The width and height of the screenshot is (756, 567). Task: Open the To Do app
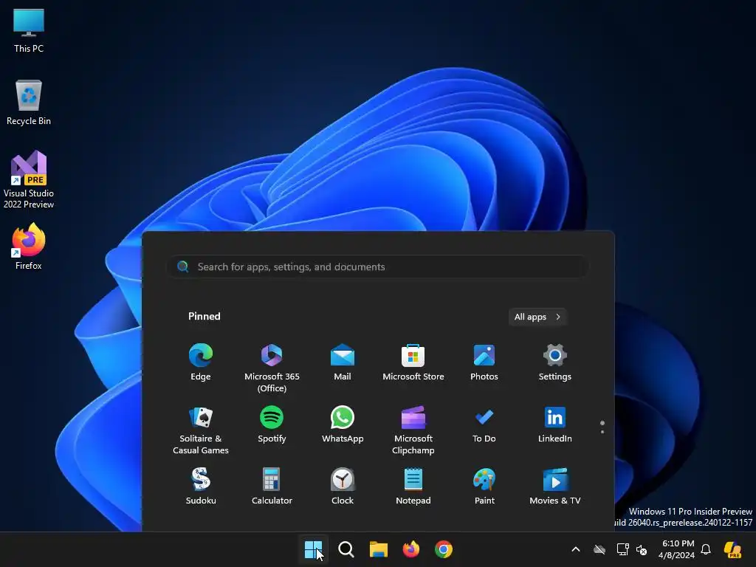click(x=484, y=425)
